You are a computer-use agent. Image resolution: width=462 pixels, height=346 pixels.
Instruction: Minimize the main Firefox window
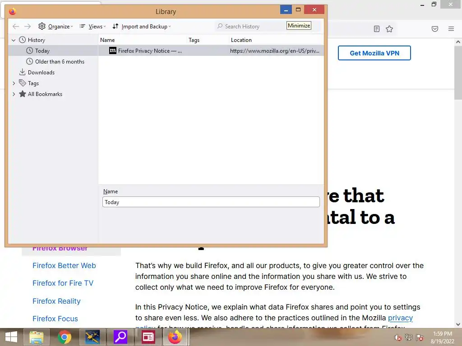coord(422,5)
